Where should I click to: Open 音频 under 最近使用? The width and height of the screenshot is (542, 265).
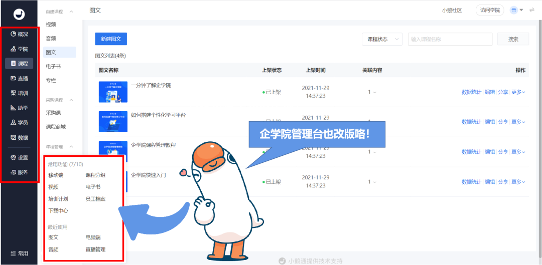click(x=53, y=249)
